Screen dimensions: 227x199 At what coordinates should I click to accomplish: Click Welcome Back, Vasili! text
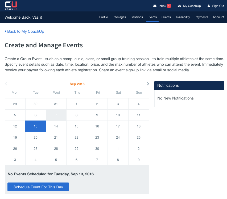23,17
